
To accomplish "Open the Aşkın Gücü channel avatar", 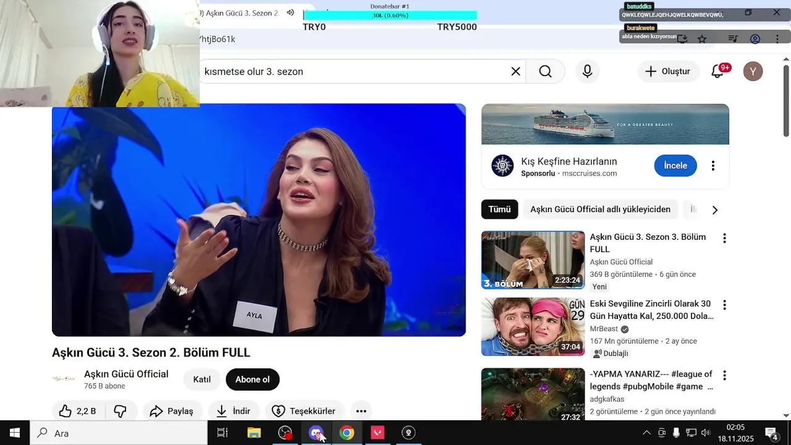I will coord(64,379).
